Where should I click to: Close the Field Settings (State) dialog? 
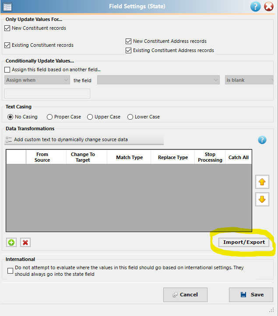tap(269, 7)
